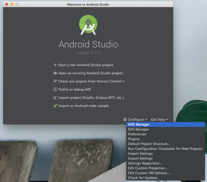Expand the Version Control dropdown arrow

coord(124,81)
